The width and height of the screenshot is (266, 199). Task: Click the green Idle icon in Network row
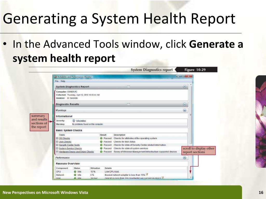75,175
